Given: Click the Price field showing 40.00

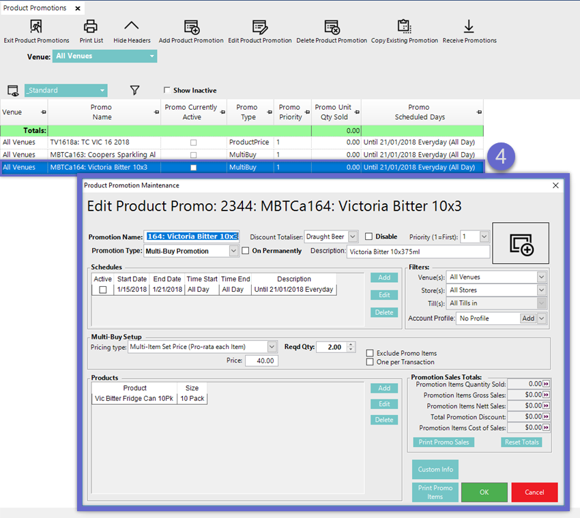Looking at the screenshot, I should click(261, 361).
